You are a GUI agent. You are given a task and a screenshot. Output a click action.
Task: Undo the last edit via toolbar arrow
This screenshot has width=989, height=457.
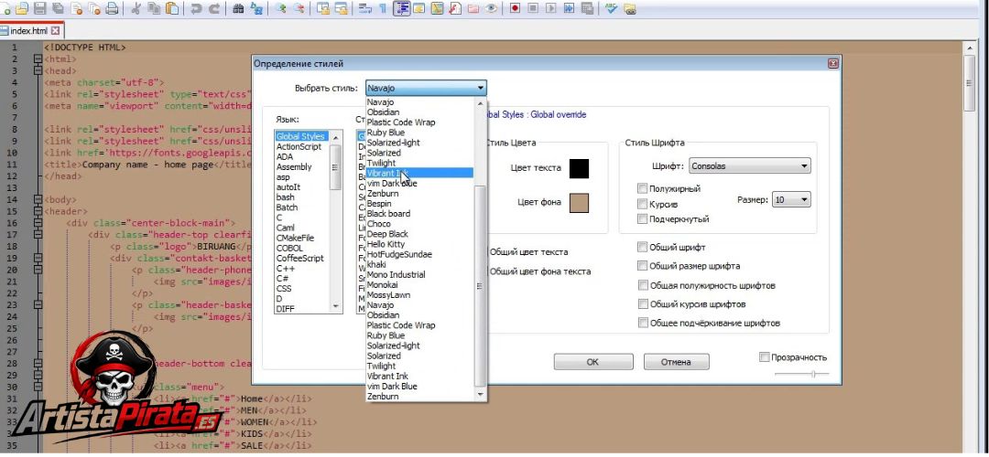pos(196,9)
